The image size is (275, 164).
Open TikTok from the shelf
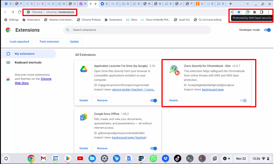[178, 159]
